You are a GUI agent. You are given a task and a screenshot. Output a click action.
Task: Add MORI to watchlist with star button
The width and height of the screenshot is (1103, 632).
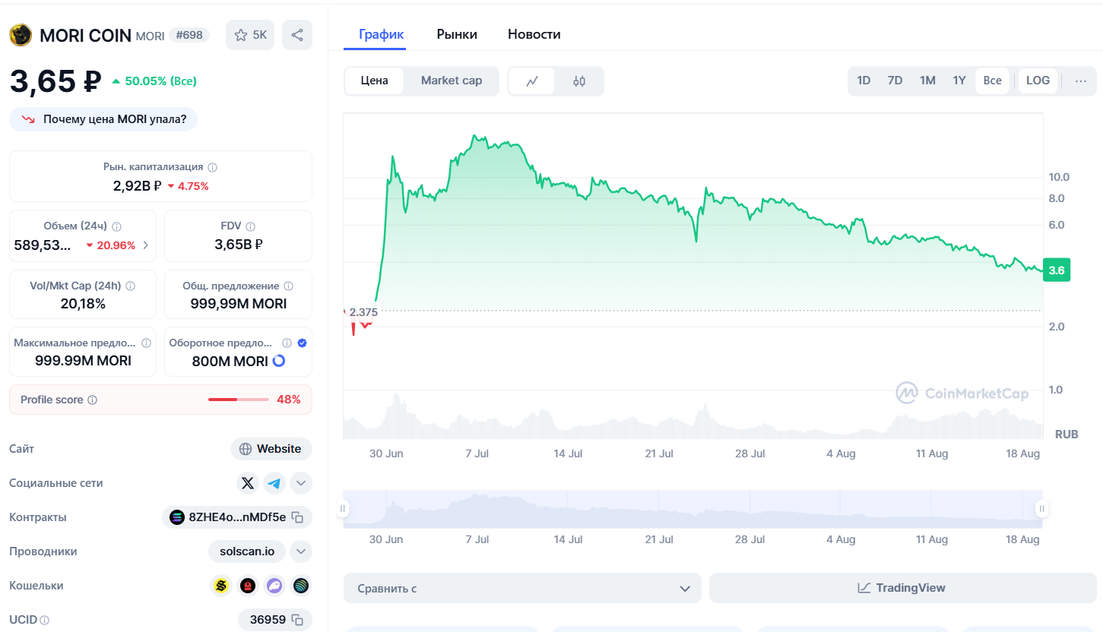coord(250,35)
